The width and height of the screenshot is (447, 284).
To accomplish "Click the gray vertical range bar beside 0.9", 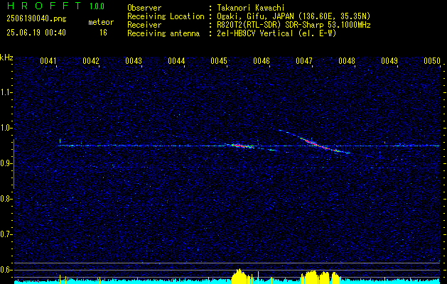I will (14, 164).
